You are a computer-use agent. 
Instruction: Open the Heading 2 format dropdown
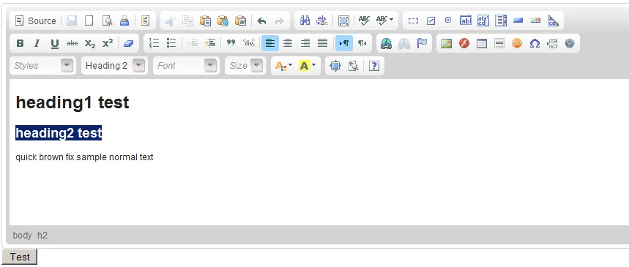tap(115, 66)
